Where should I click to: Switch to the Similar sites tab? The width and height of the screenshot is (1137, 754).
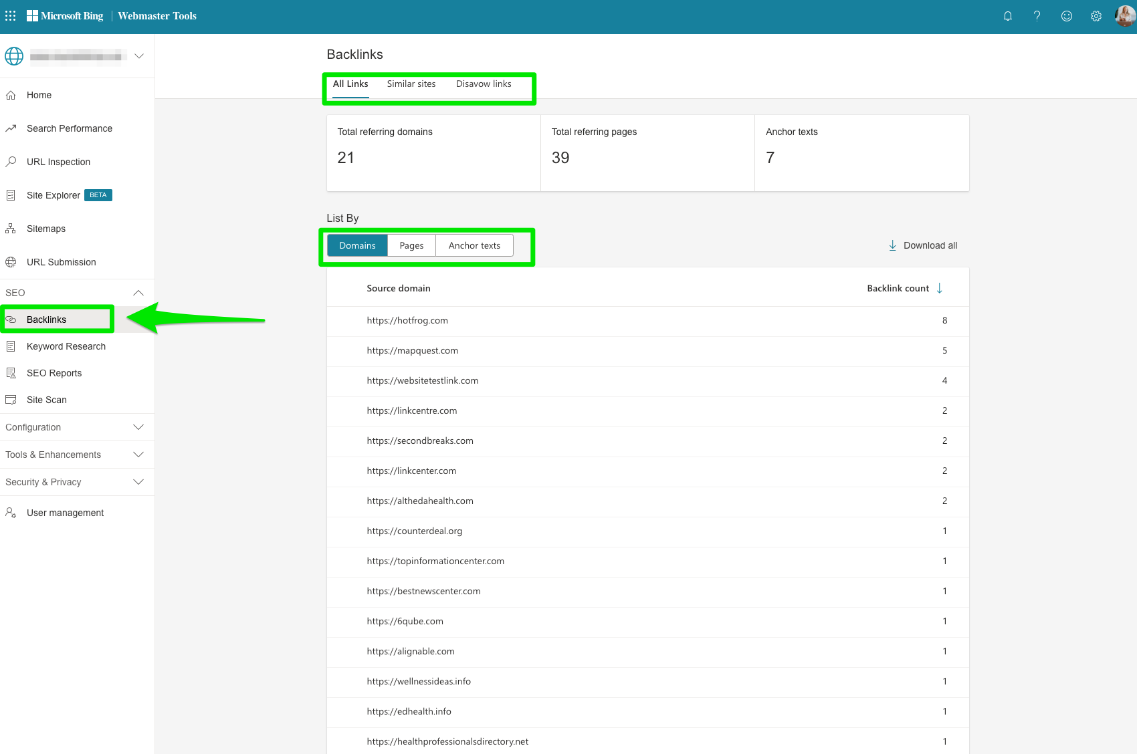point(411,84)
